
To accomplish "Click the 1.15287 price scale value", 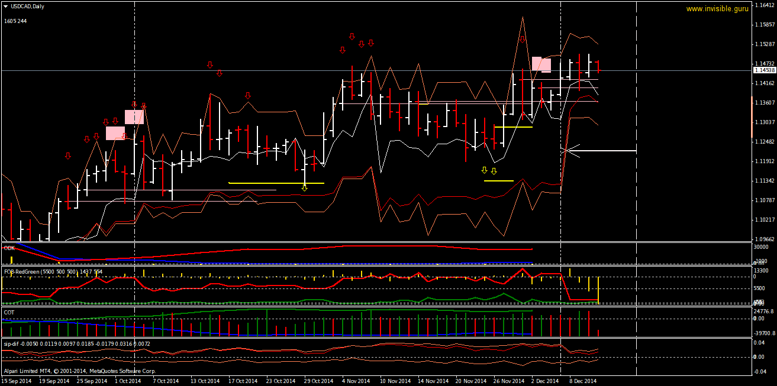I will click(x=766, y=44).
